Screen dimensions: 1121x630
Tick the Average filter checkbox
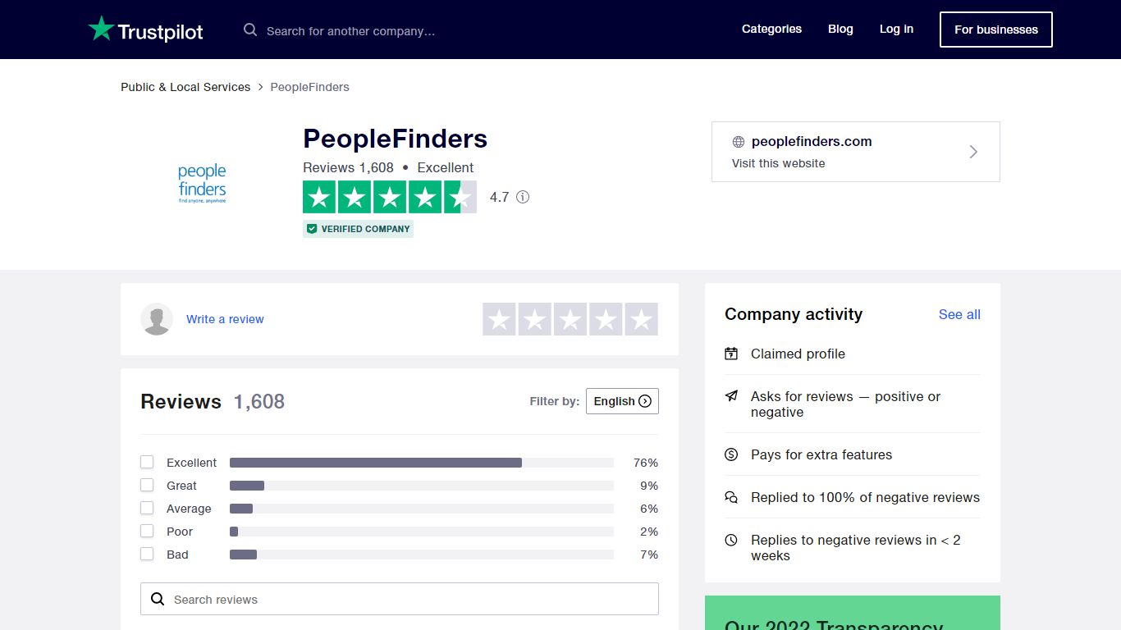click(x=147, y=508)
